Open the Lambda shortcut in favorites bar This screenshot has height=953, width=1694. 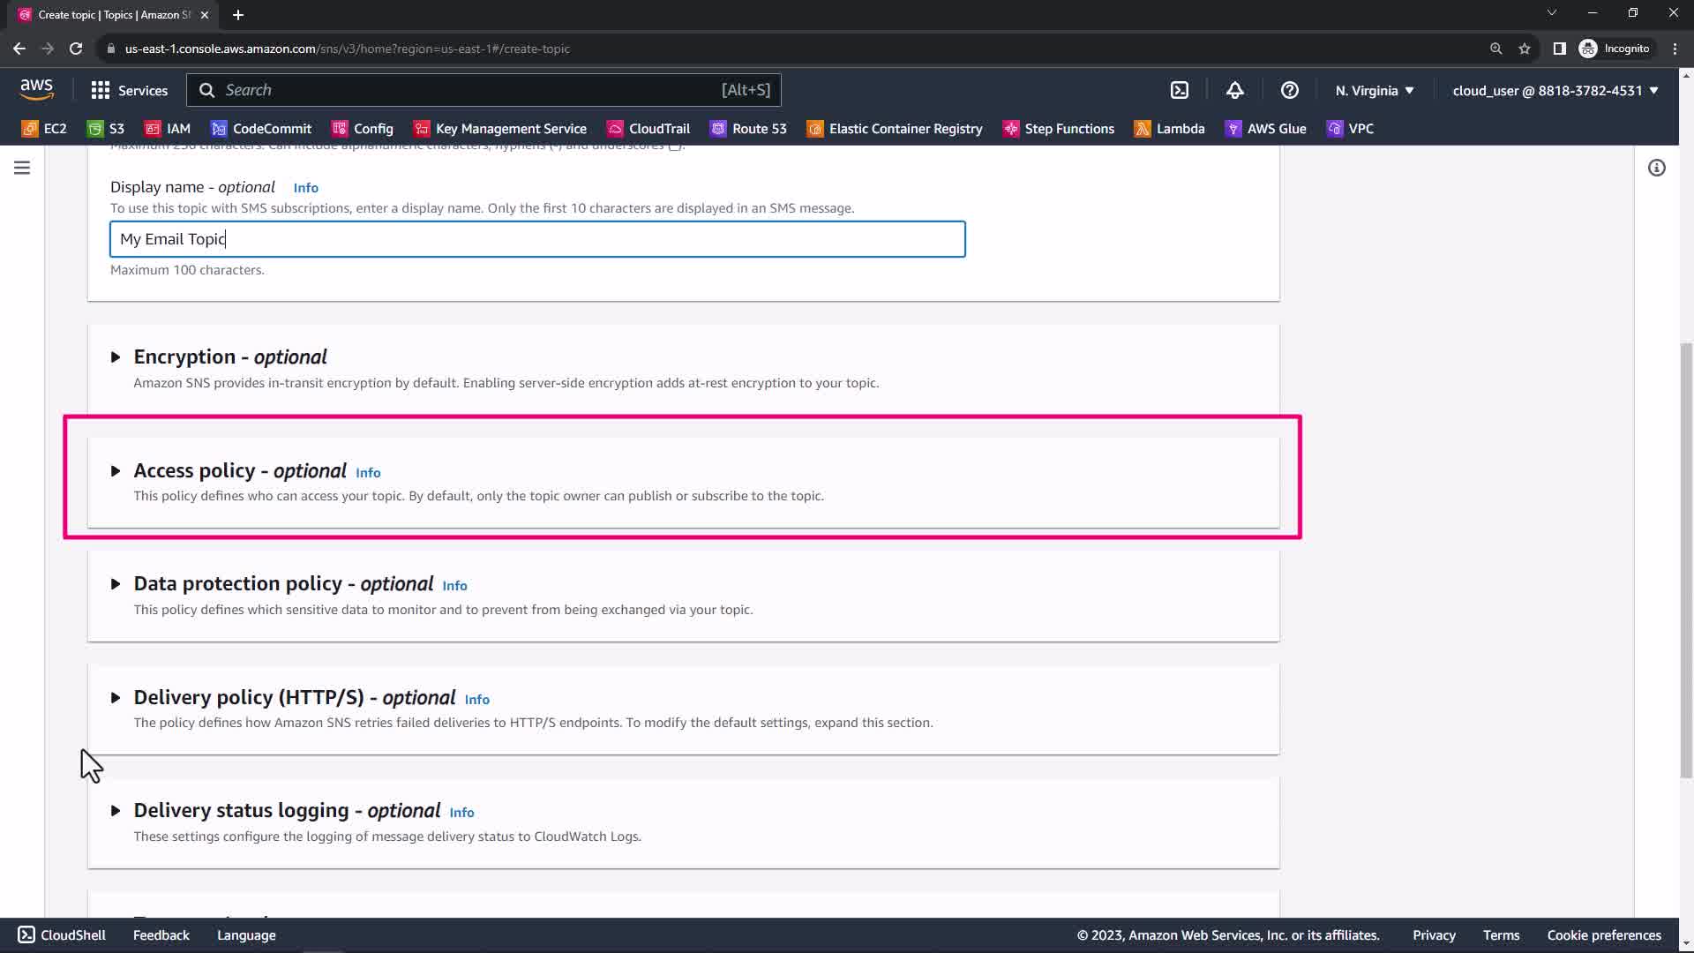point(1169,129)
